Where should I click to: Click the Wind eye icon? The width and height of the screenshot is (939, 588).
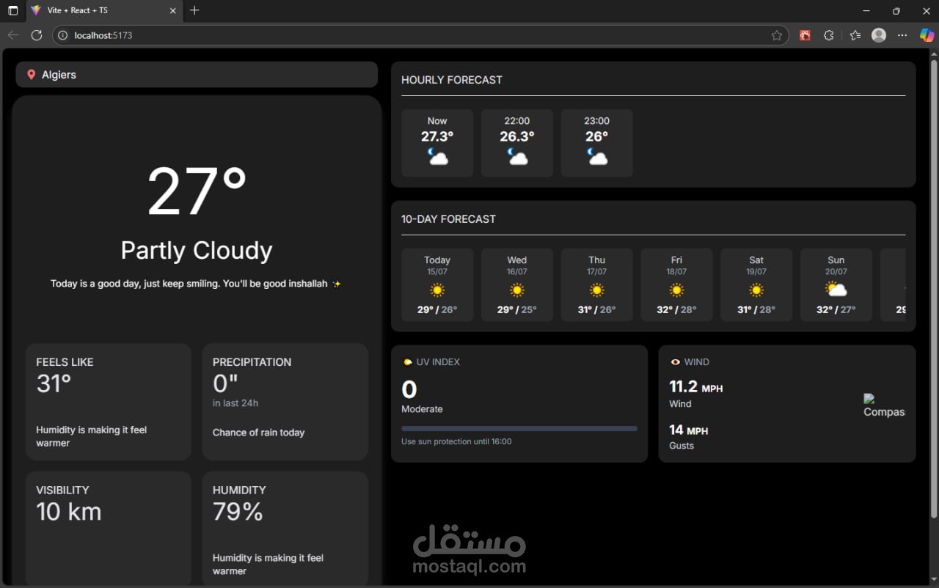pos(676,362)
